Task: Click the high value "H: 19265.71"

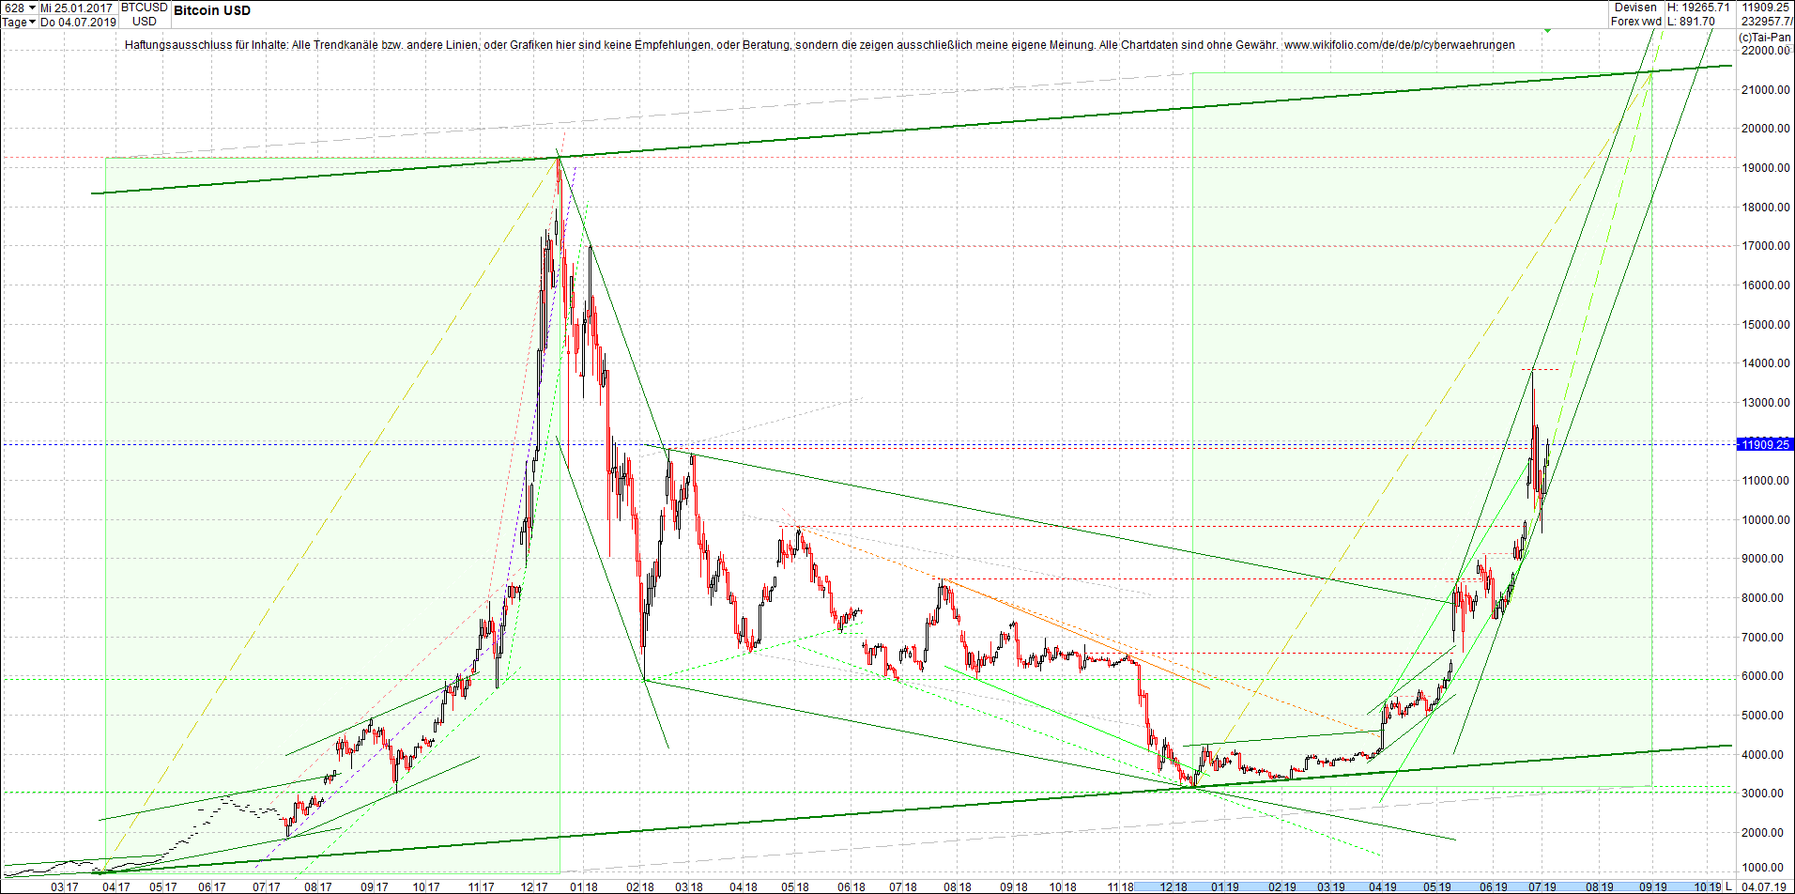Action: [1697, 7]
